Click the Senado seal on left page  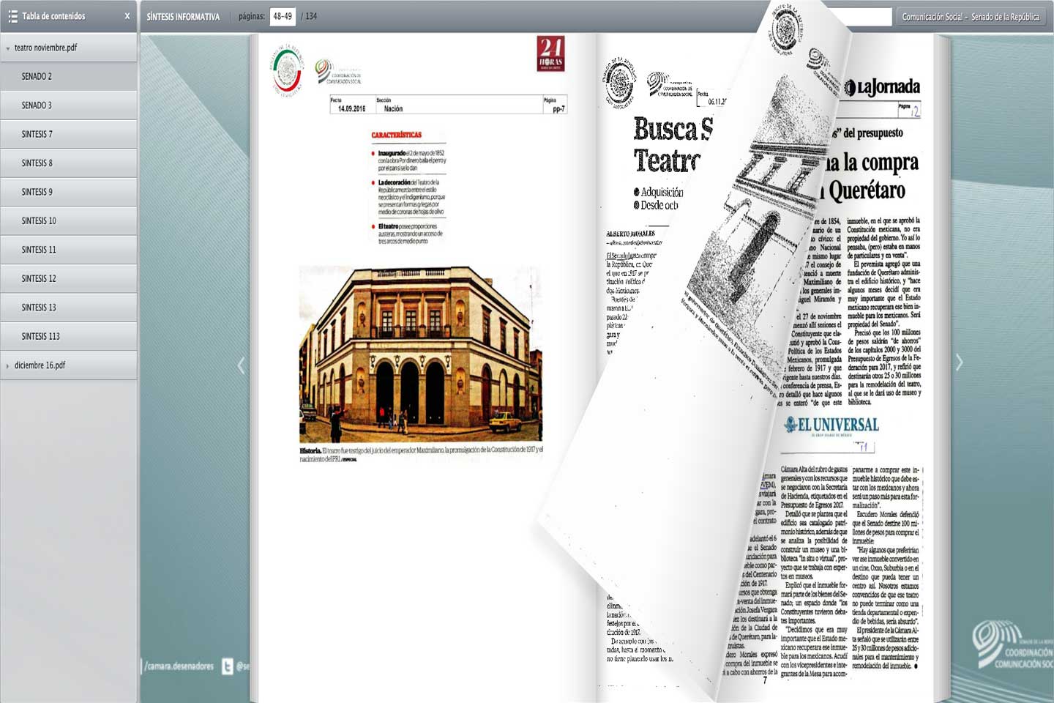click(287, 72)
